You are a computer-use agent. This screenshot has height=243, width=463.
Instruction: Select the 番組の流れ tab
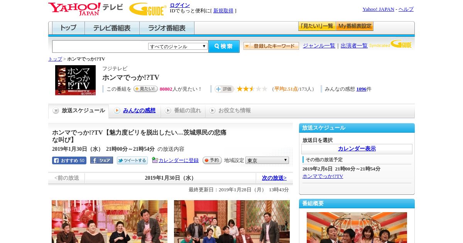183,111
